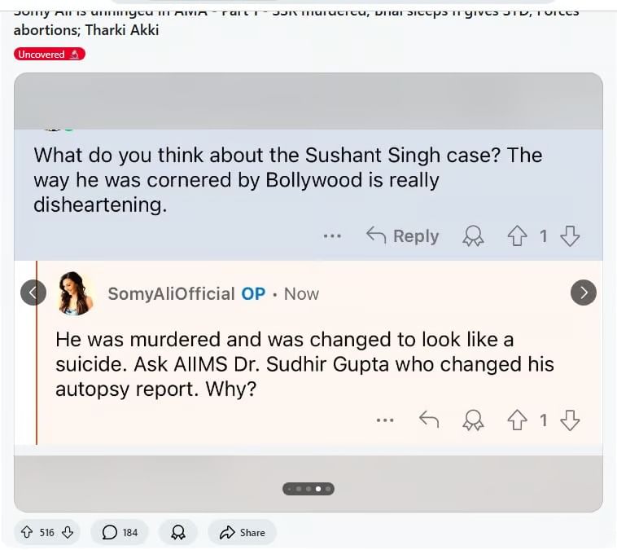The width and height of the screenshot is (617, 550).
Task: Open more options on the question comment
Action: pos(332,236)
